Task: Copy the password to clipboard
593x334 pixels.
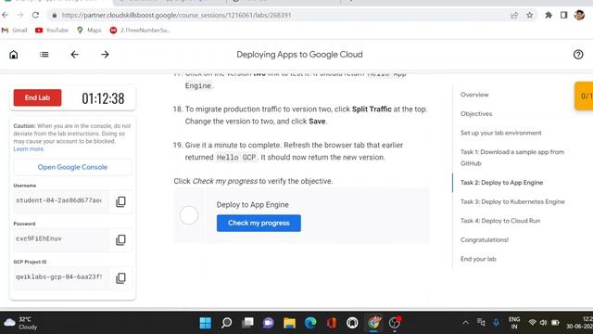Action: [x=120, y=239]
